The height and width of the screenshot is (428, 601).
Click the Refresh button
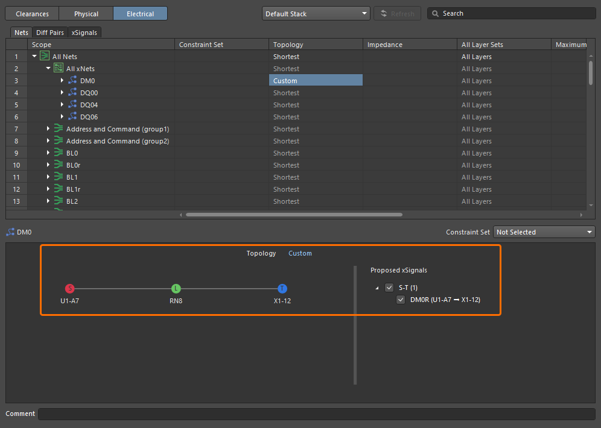[397, 13]
